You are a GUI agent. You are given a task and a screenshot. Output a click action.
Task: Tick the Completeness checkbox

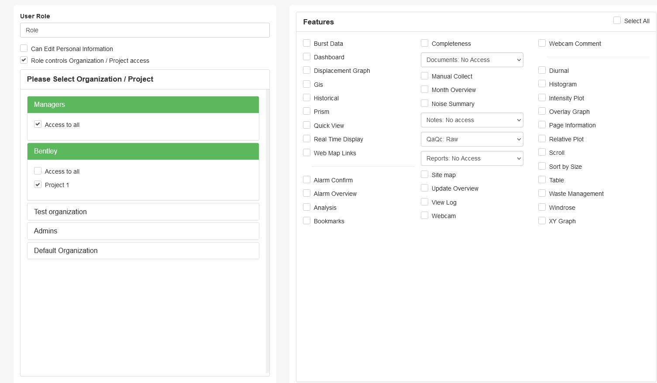click(x=425, y=43)
